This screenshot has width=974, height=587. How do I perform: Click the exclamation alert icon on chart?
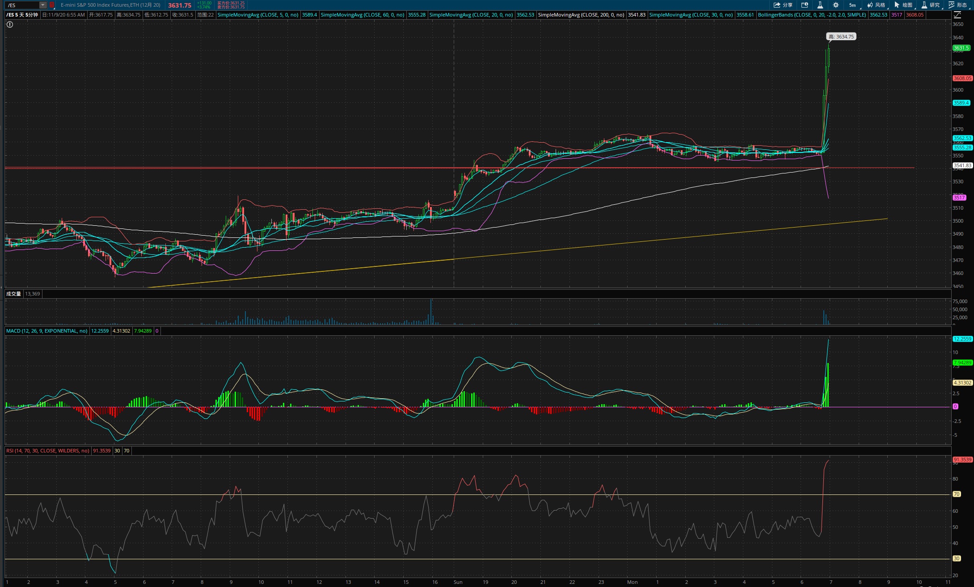[x=10, y=25]
